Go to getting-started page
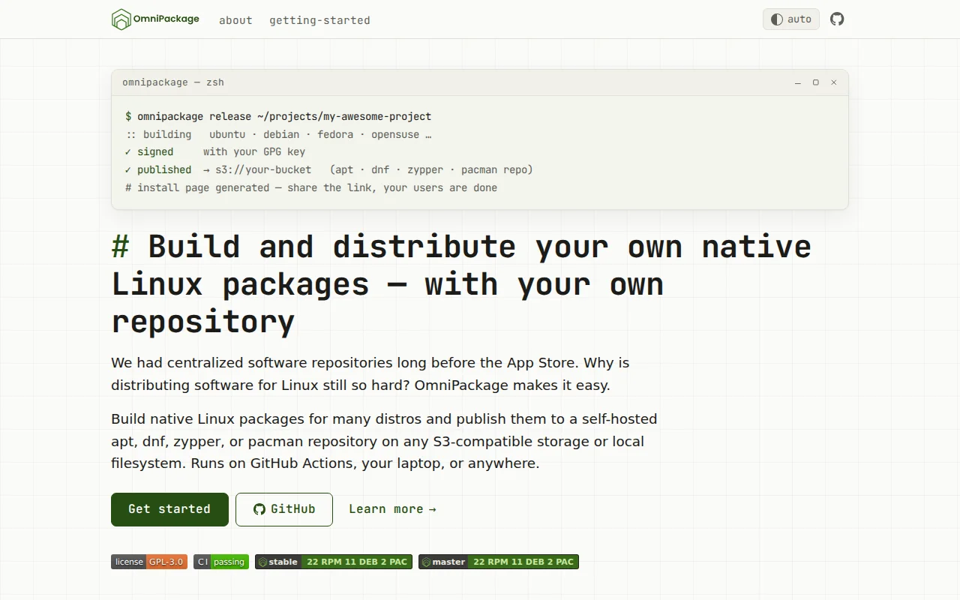Image resolution: width=960 pixels, height=600 pixels. [x=319, y=20]
